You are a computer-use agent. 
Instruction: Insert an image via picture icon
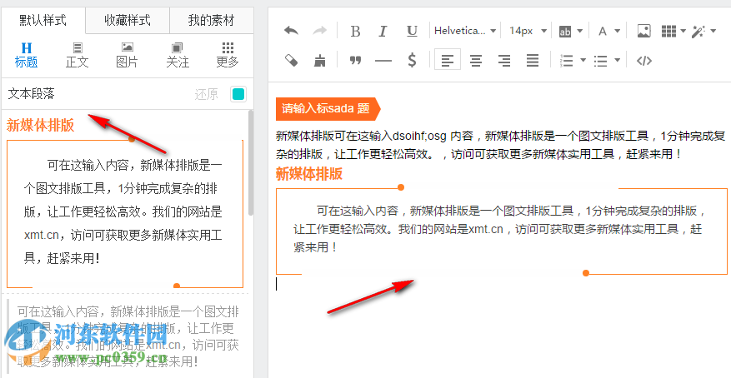click(x=643, y=31)
